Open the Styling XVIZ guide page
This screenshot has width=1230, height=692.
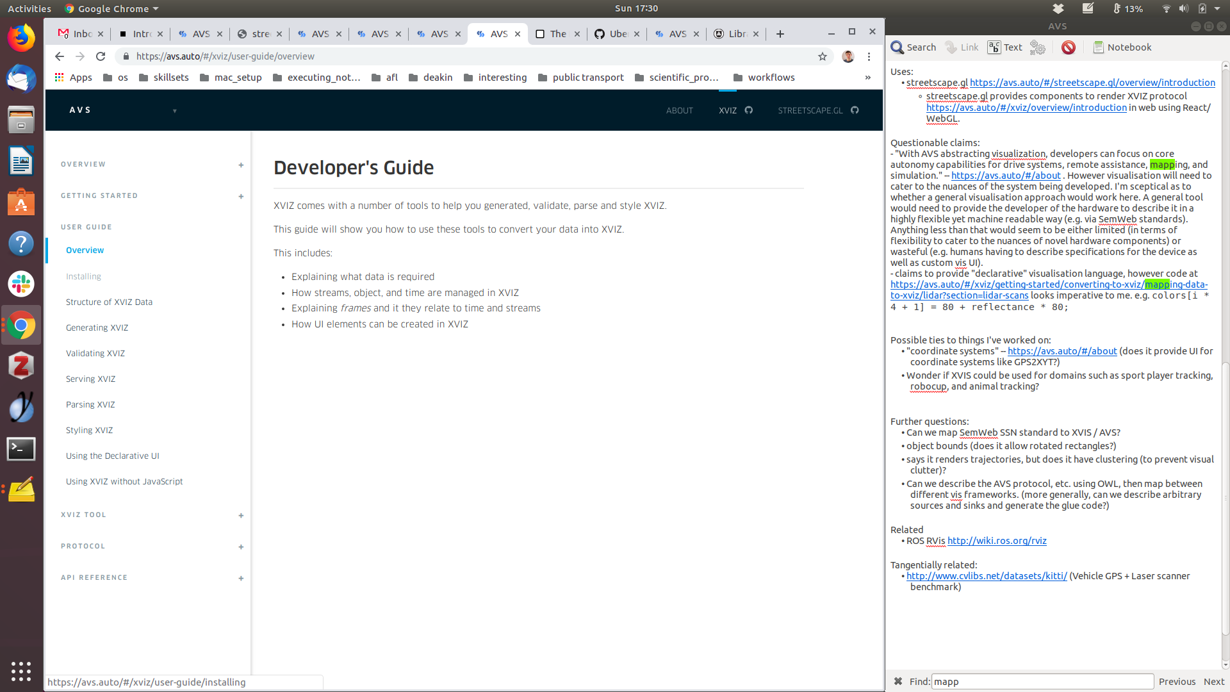(x=89, y=430)
